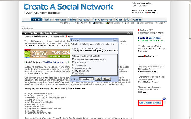Click the Logout link
191x119 pixels.
click(162, 23)
